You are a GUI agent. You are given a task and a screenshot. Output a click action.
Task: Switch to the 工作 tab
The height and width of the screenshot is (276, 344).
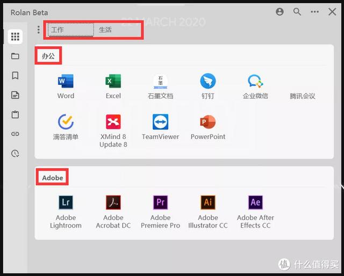70,30
